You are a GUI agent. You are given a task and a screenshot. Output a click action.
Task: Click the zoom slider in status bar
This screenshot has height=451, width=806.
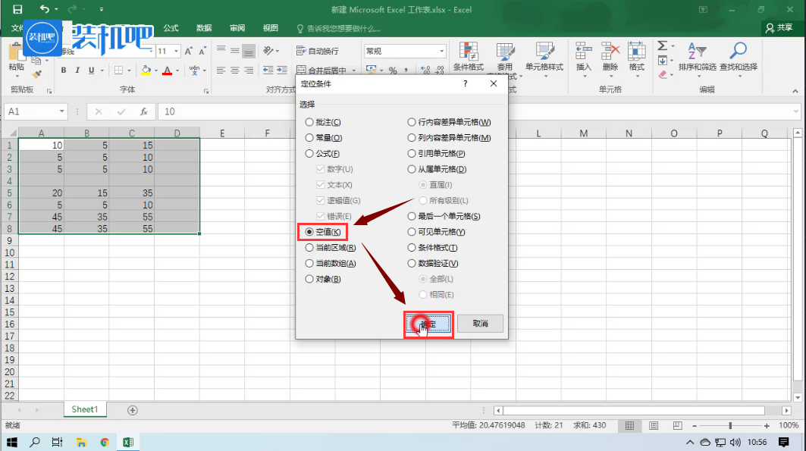pyautogui.click(x=730, y=426)
